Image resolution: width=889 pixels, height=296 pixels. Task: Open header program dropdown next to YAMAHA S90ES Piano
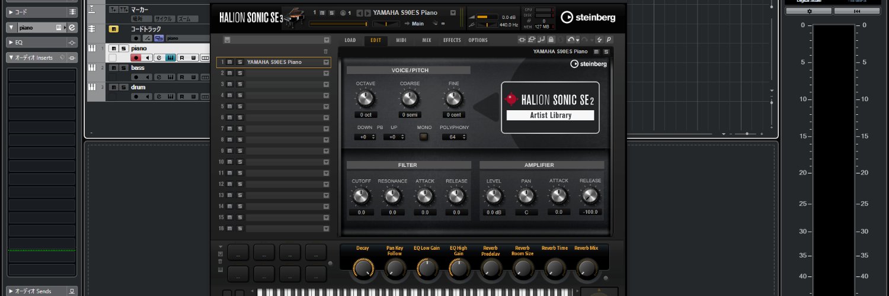pos(453,12)
